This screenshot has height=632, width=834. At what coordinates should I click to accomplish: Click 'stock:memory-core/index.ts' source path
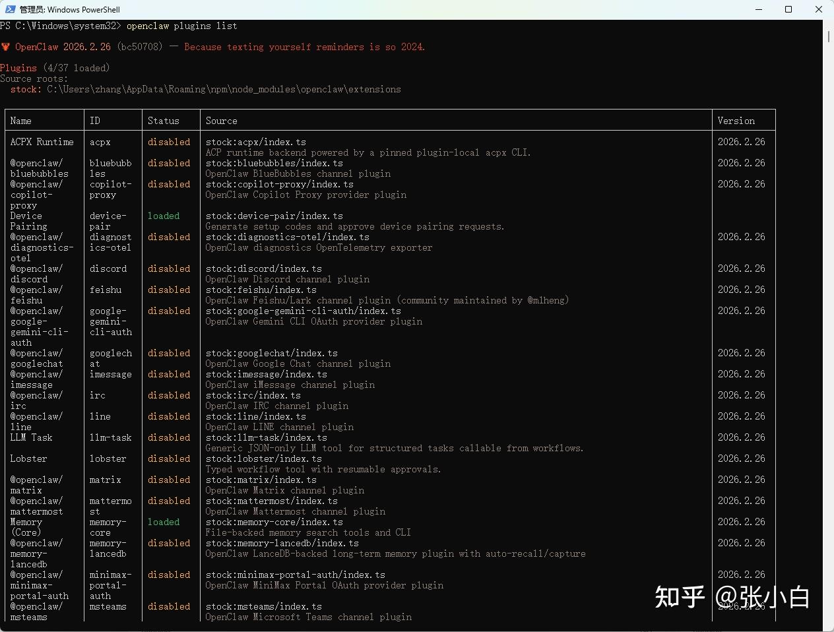pos(274,522)
